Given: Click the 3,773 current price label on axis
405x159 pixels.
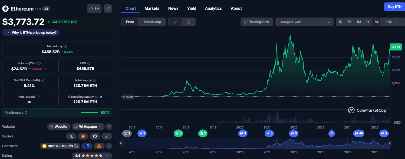Looking at the screenshot, I should 396,47.
